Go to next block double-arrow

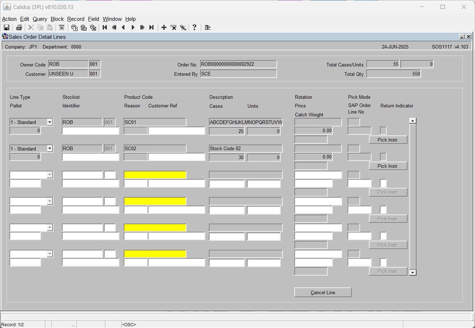[142, 28]
